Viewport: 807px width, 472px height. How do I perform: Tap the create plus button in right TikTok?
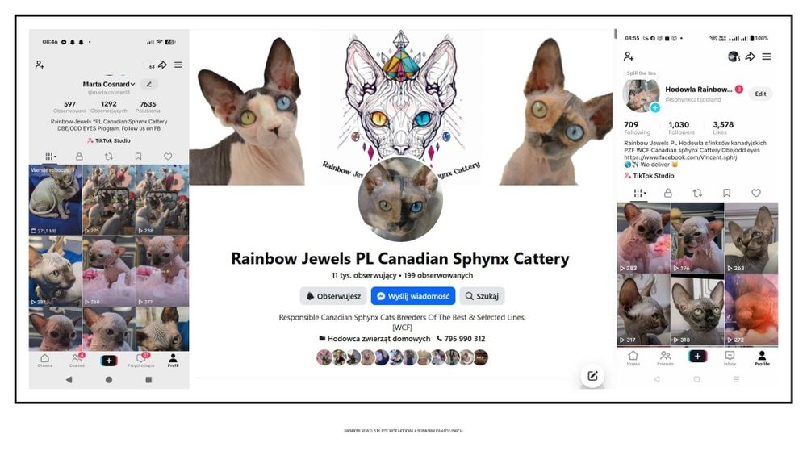tap(697, 356)
